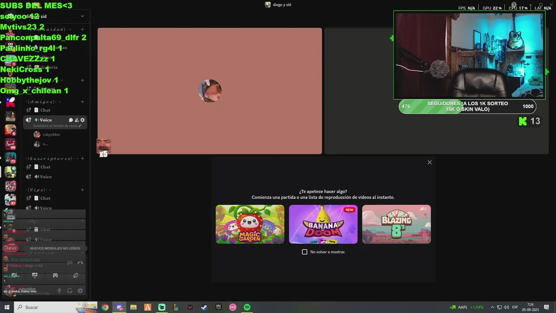This screenshot has width=556, height=313.
Task: Open the AAPL stock widget
Action: [467, 307]
